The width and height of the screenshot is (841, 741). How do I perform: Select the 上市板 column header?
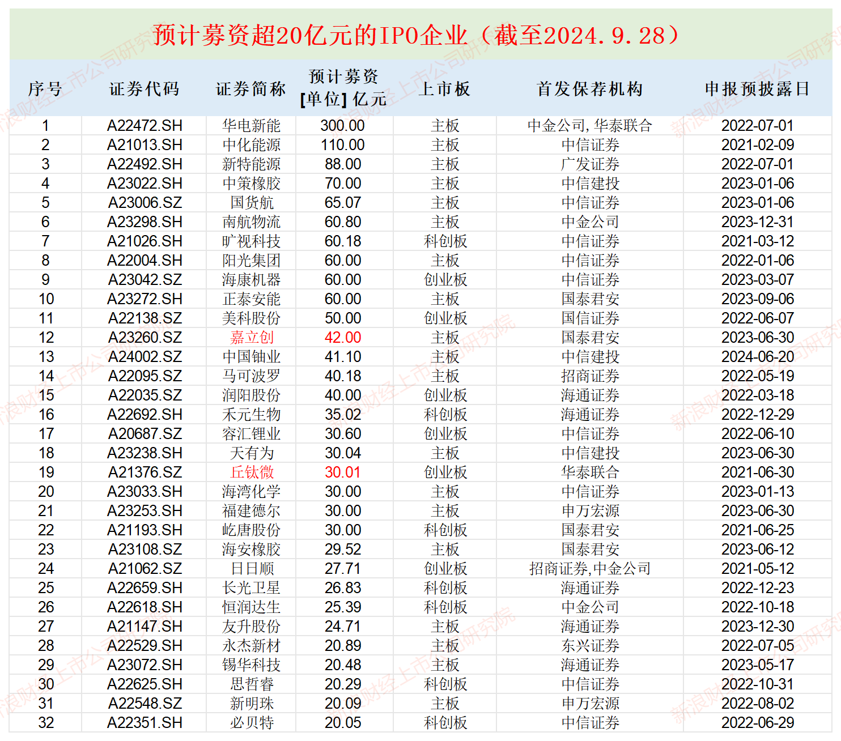pyautogui.click(x=445, y=89)
